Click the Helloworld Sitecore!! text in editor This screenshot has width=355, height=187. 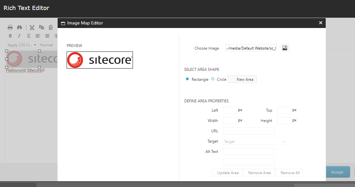[x=25, y=70]
